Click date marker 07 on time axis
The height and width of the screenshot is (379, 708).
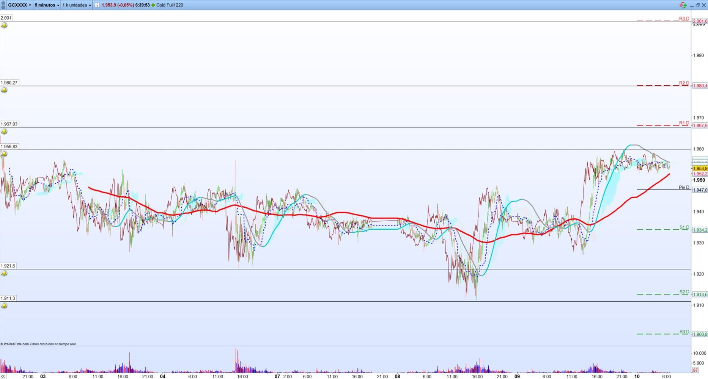pos(277,376)
